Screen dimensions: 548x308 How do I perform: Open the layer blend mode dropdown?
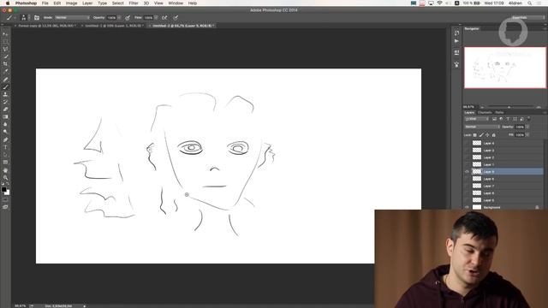pyautogui.click(x=482, y=127)
